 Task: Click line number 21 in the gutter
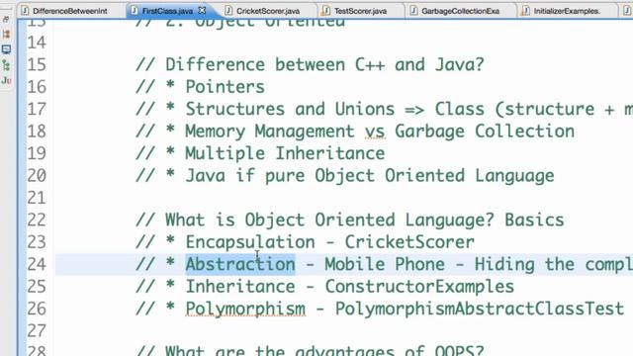(x=37, y=198)
